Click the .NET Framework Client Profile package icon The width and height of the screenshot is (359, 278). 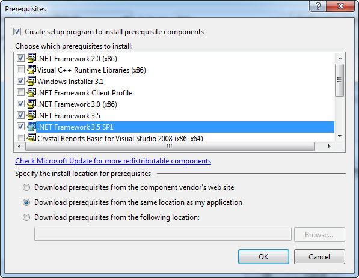pyautogui.click(x=31, y=92)
